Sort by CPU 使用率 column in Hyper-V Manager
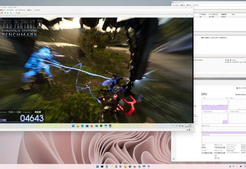This screenshot has width=246, height=169. [202, 14]
